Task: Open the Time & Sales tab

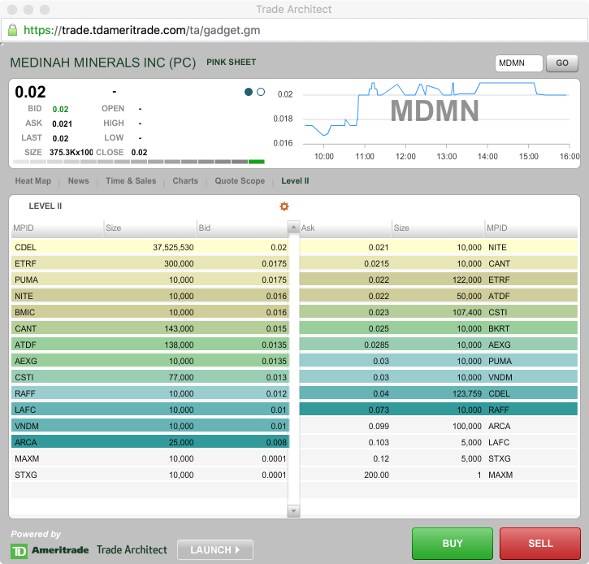Action: (131, 181)
